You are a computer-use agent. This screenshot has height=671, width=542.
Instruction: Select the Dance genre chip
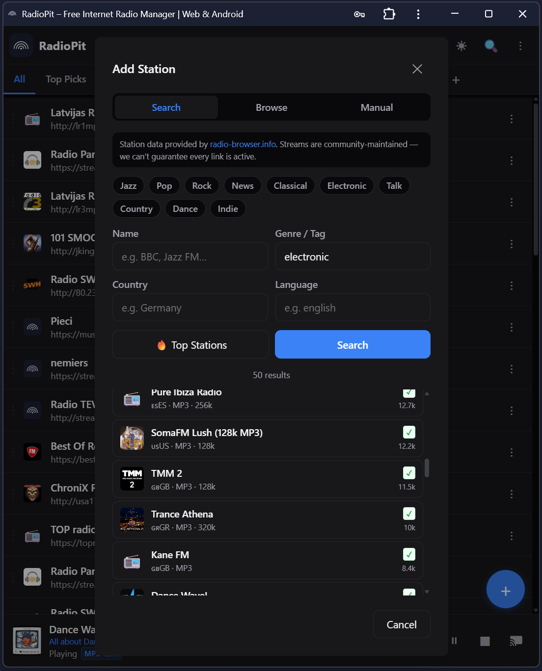(185, 209)
